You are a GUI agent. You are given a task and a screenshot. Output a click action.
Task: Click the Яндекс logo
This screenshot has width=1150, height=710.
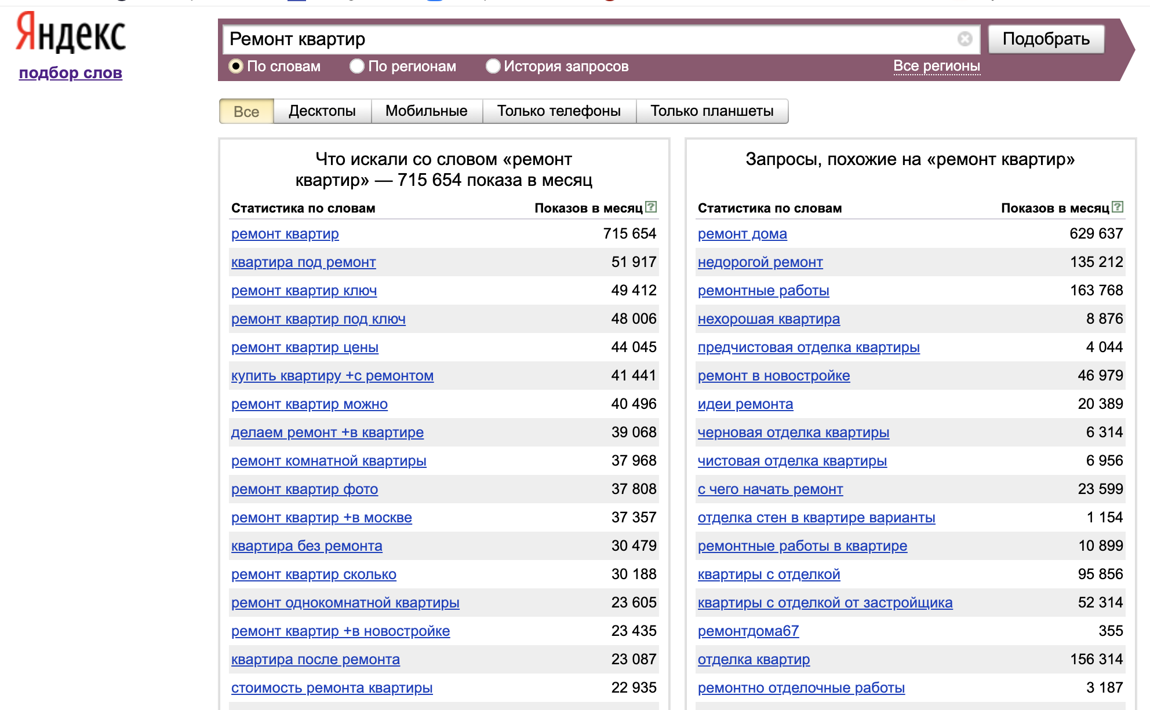pos(71,34)
